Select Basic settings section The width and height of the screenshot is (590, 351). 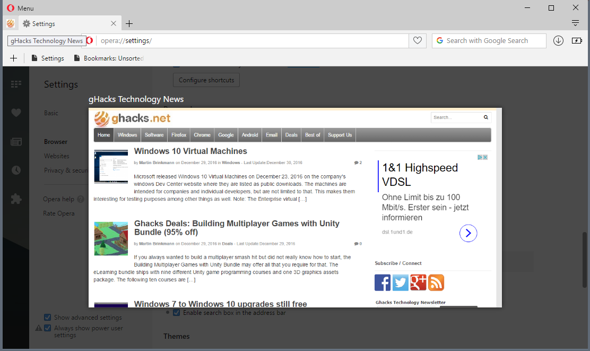(x=51, y=113)
